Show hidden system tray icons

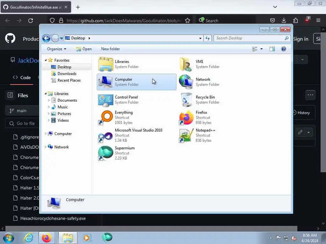271,238
